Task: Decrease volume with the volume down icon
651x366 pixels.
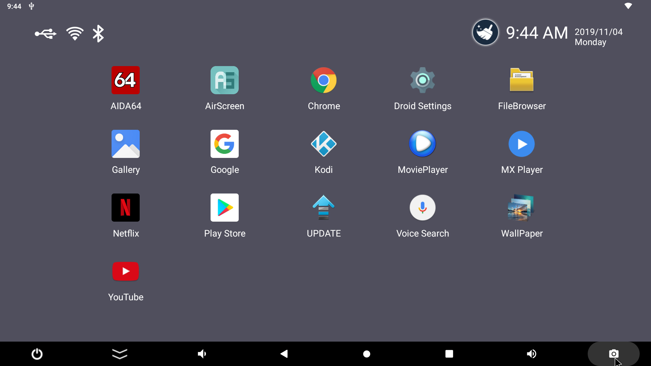Action: 202,354
